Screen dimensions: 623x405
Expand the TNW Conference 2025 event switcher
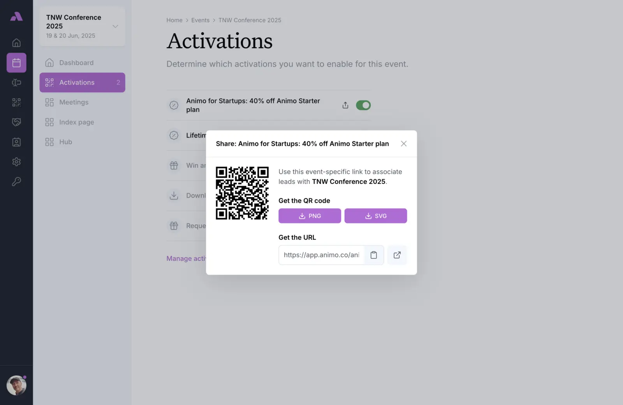coord(115,26)
